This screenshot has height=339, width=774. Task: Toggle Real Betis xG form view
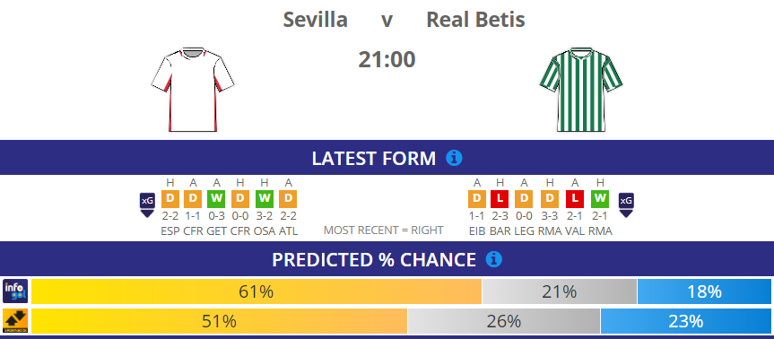tap(626, 204)
